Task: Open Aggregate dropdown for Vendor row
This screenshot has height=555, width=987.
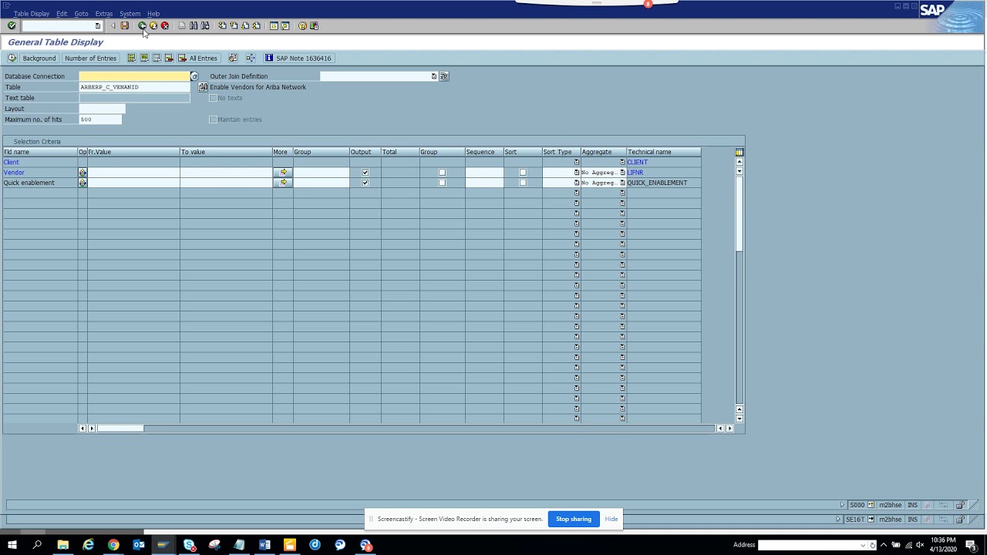Action: (x=622, y=173)
